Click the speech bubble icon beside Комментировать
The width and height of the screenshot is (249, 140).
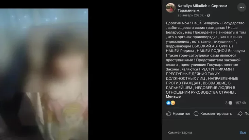tap(196, 114)
